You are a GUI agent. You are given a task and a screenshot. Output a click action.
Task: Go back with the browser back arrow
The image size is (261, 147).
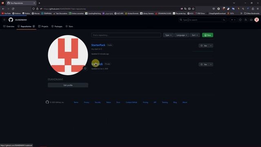[x=3, y=9]
